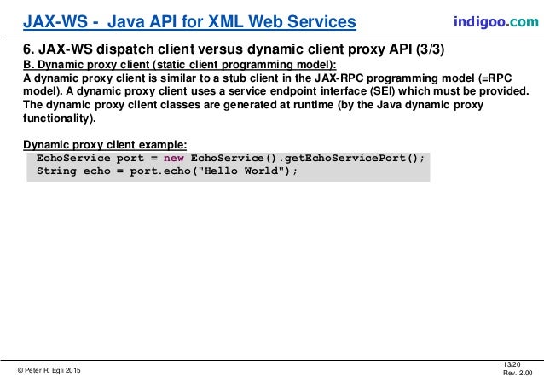544x377 pixels.
Task: Click the slide number '13/20'
Action: click(x=512, y=364)
